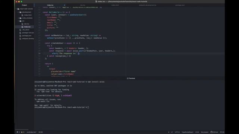The image size is (239, 134).
Task: Click the Terminal panel title
Action: point(132,79)
